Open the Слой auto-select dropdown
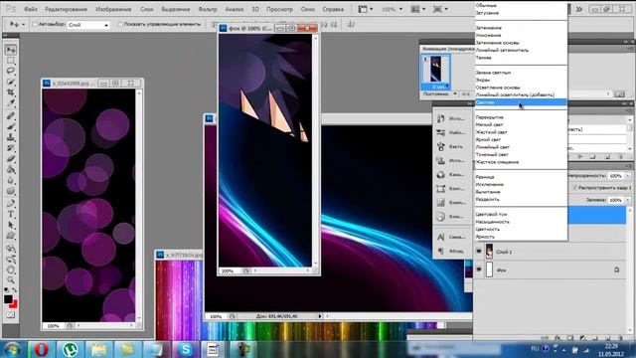The width and height of the screenshot is (636, 358). [88, 25]
